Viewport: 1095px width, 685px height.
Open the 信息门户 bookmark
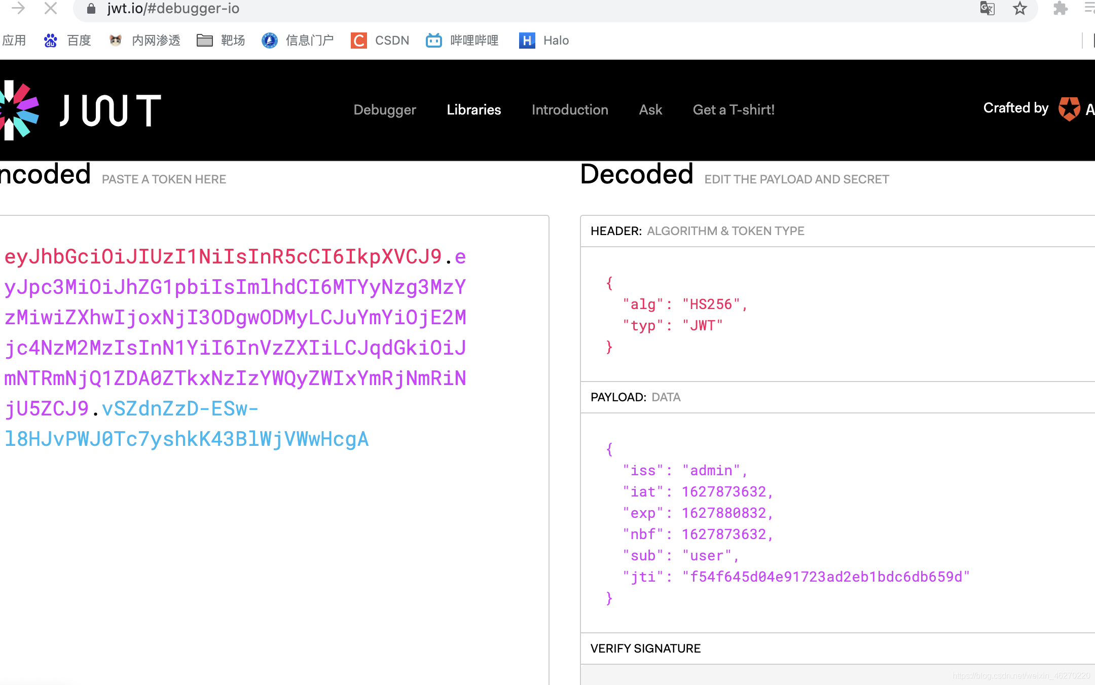298,41
